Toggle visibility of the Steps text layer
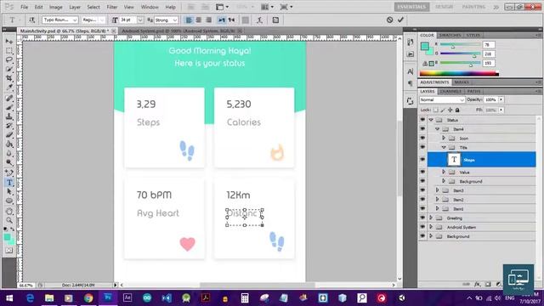Viewport: 544px width, 306px height. [x=422, y=160]
